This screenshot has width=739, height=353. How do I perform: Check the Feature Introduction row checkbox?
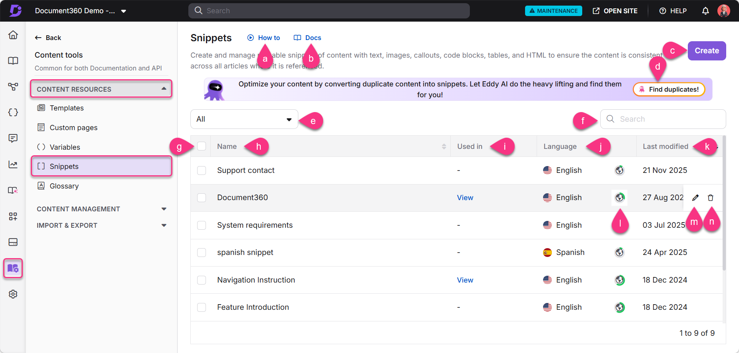click(x=202, y=307)
